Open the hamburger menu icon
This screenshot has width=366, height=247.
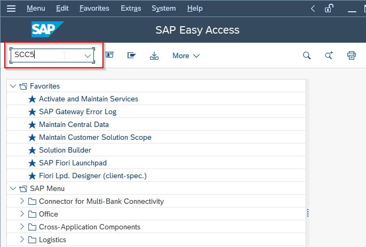tap(11, 9)
